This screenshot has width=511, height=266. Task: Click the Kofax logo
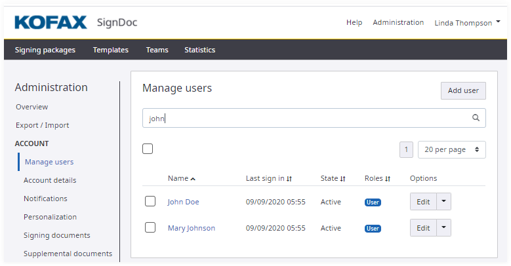pos(51,22)
